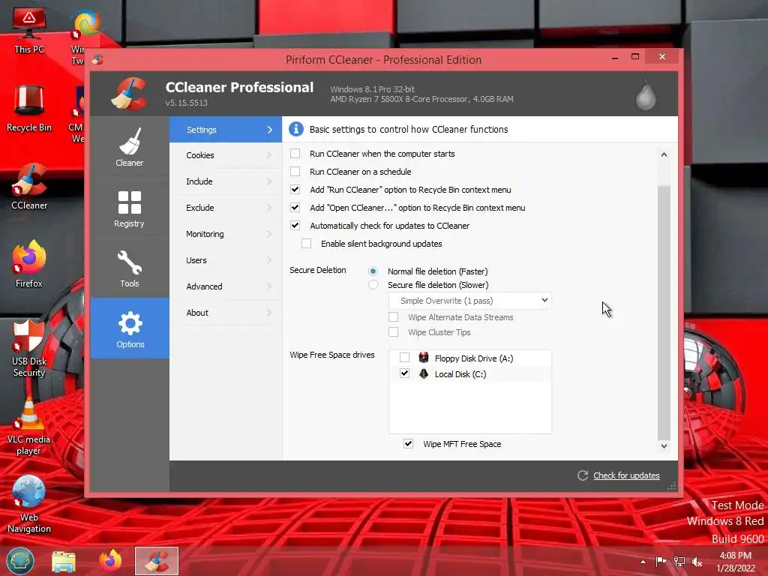Screen dimensions: 768x576
Task: Open the Cleaner section in CCleaner sidebar
Action: (x=130, y=147)
